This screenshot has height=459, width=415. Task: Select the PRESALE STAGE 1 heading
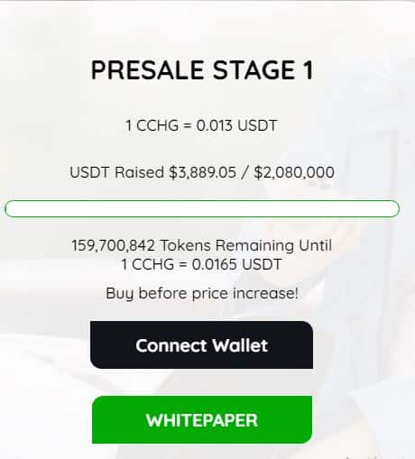202,70
